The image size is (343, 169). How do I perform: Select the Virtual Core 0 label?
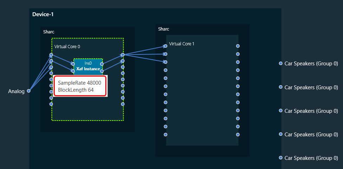67,46
